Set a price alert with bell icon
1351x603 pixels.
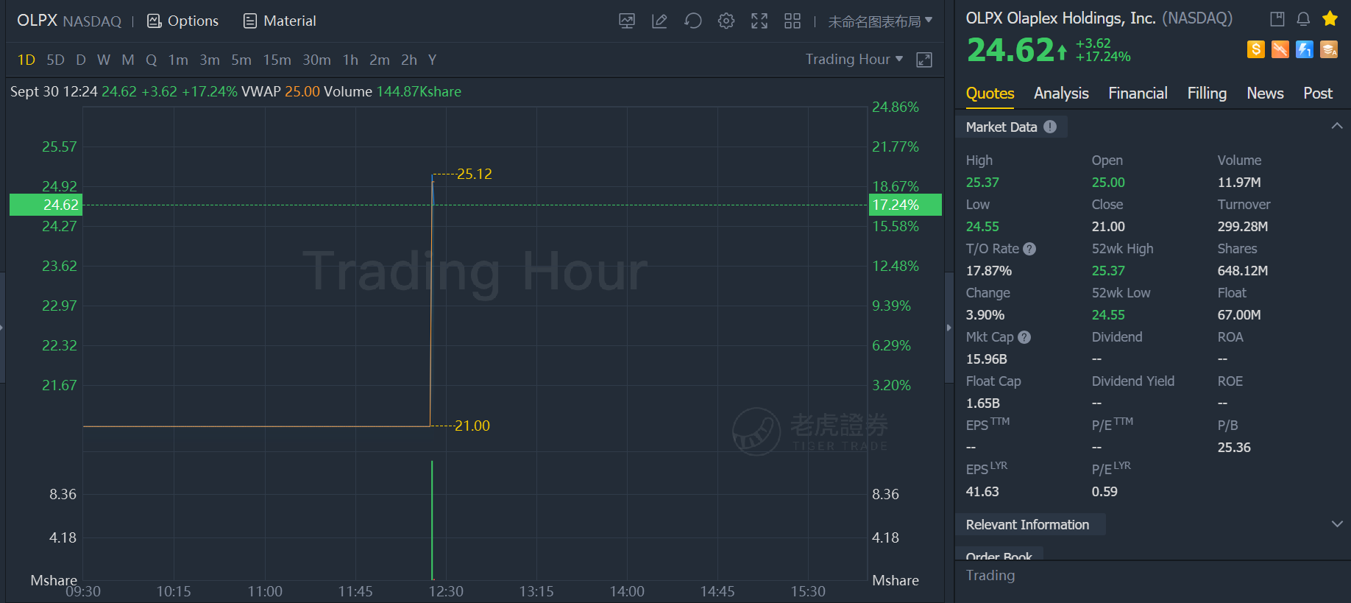1303,19
